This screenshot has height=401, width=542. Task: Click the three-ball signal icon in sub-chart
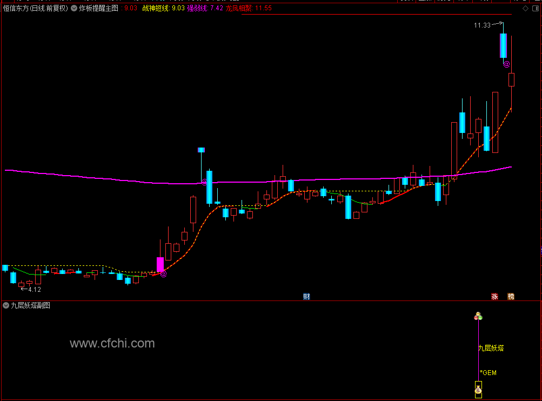tap(478, 316)
